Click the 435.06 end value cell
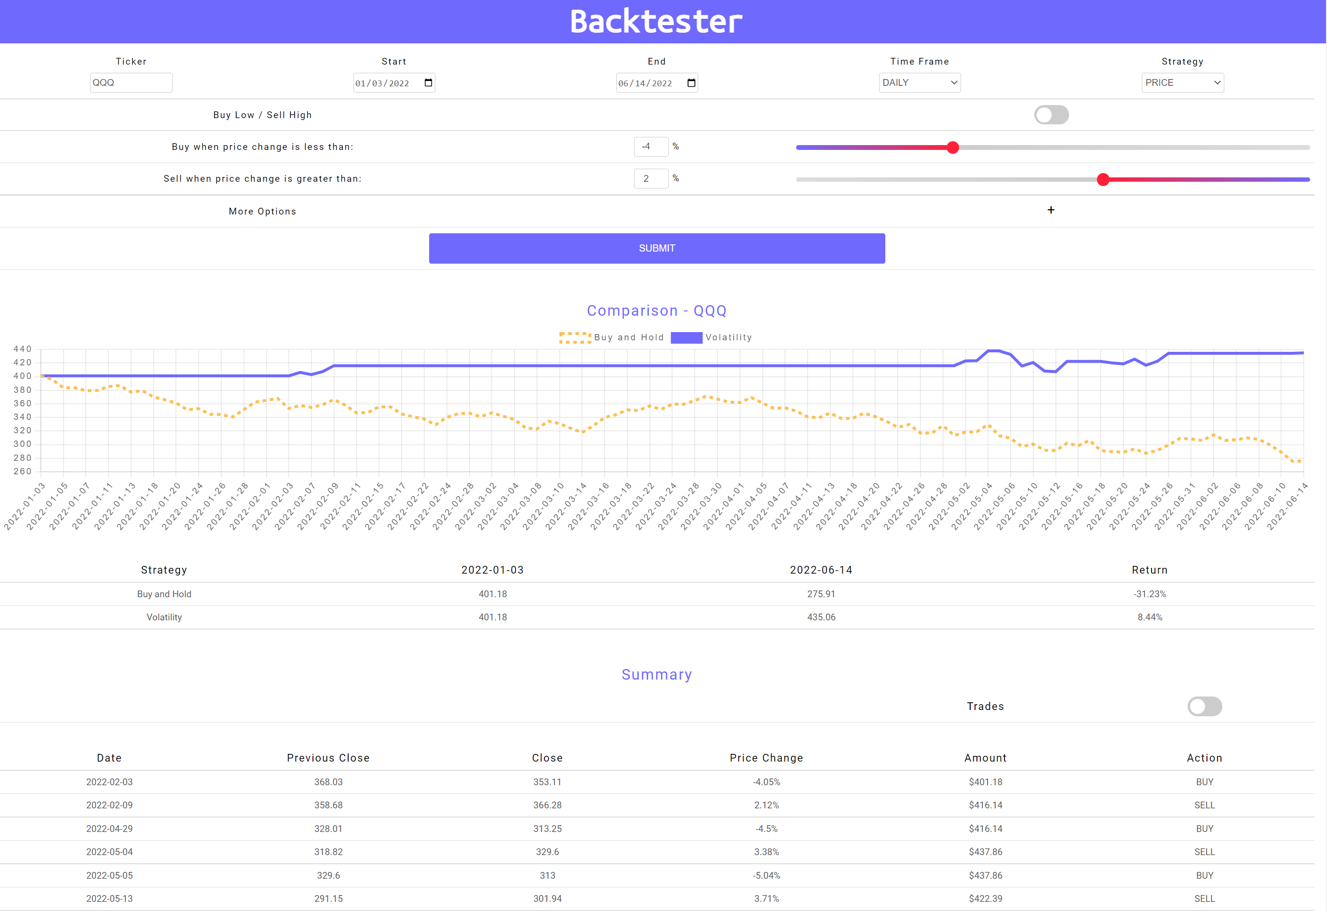 click(x=821, y=617)
